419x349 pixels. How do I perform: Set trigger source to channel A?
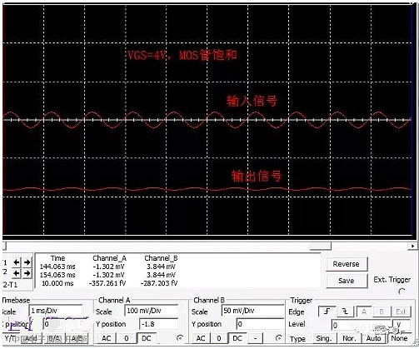[x=364, y=312]
